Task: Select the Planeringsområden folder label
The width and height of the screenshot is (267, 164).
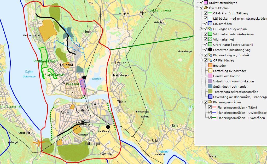Action: pyautogui.click(x=227, y=102)
